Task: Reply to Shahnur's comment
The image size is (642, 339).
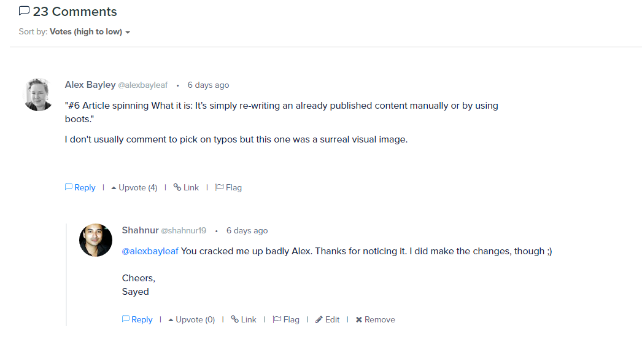Action: [137, 320]
